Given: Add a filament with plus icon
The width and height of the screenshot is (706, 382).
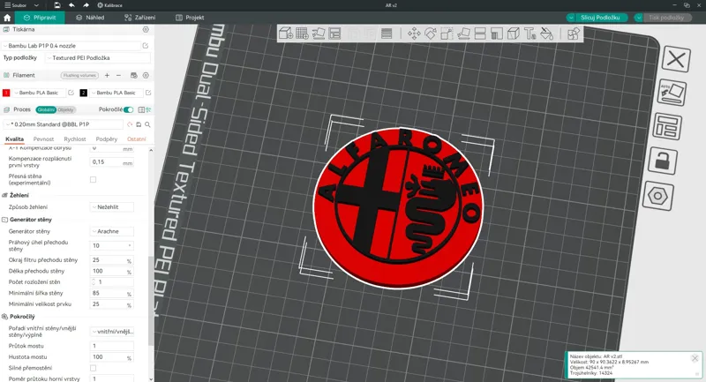Looking at the screenshot, I should [x=107, y=75].
